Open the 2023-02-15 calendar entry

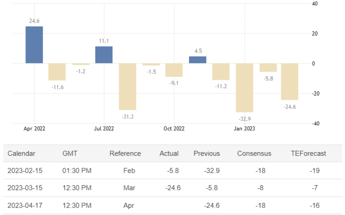tap(25, 171)
